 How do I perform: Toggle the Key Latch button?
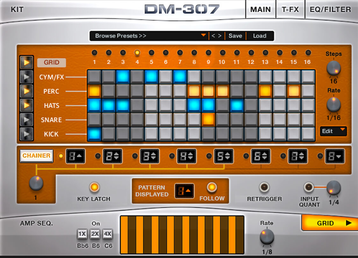[94, 187]
